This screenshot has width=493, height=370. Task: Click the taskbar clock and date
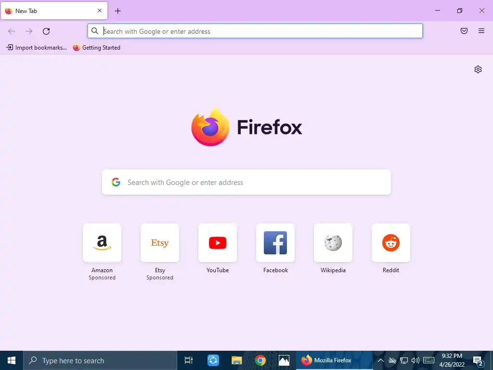[452, 360]
